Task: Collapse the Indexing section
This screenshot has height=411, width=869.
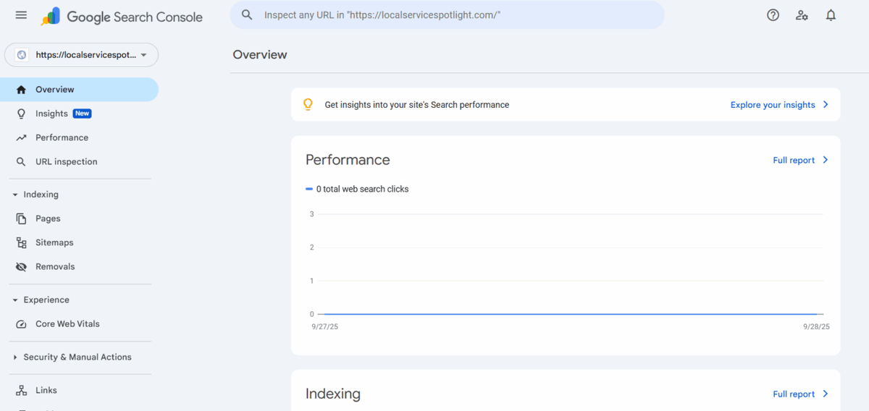Action: coord(15,195)
